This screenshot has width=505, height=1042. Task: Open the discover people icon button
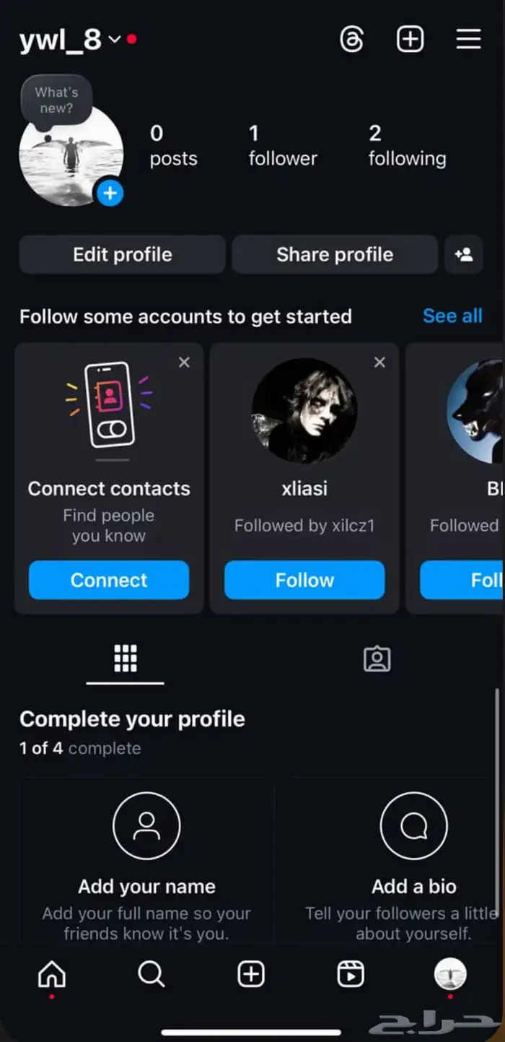tap(464, 254)
